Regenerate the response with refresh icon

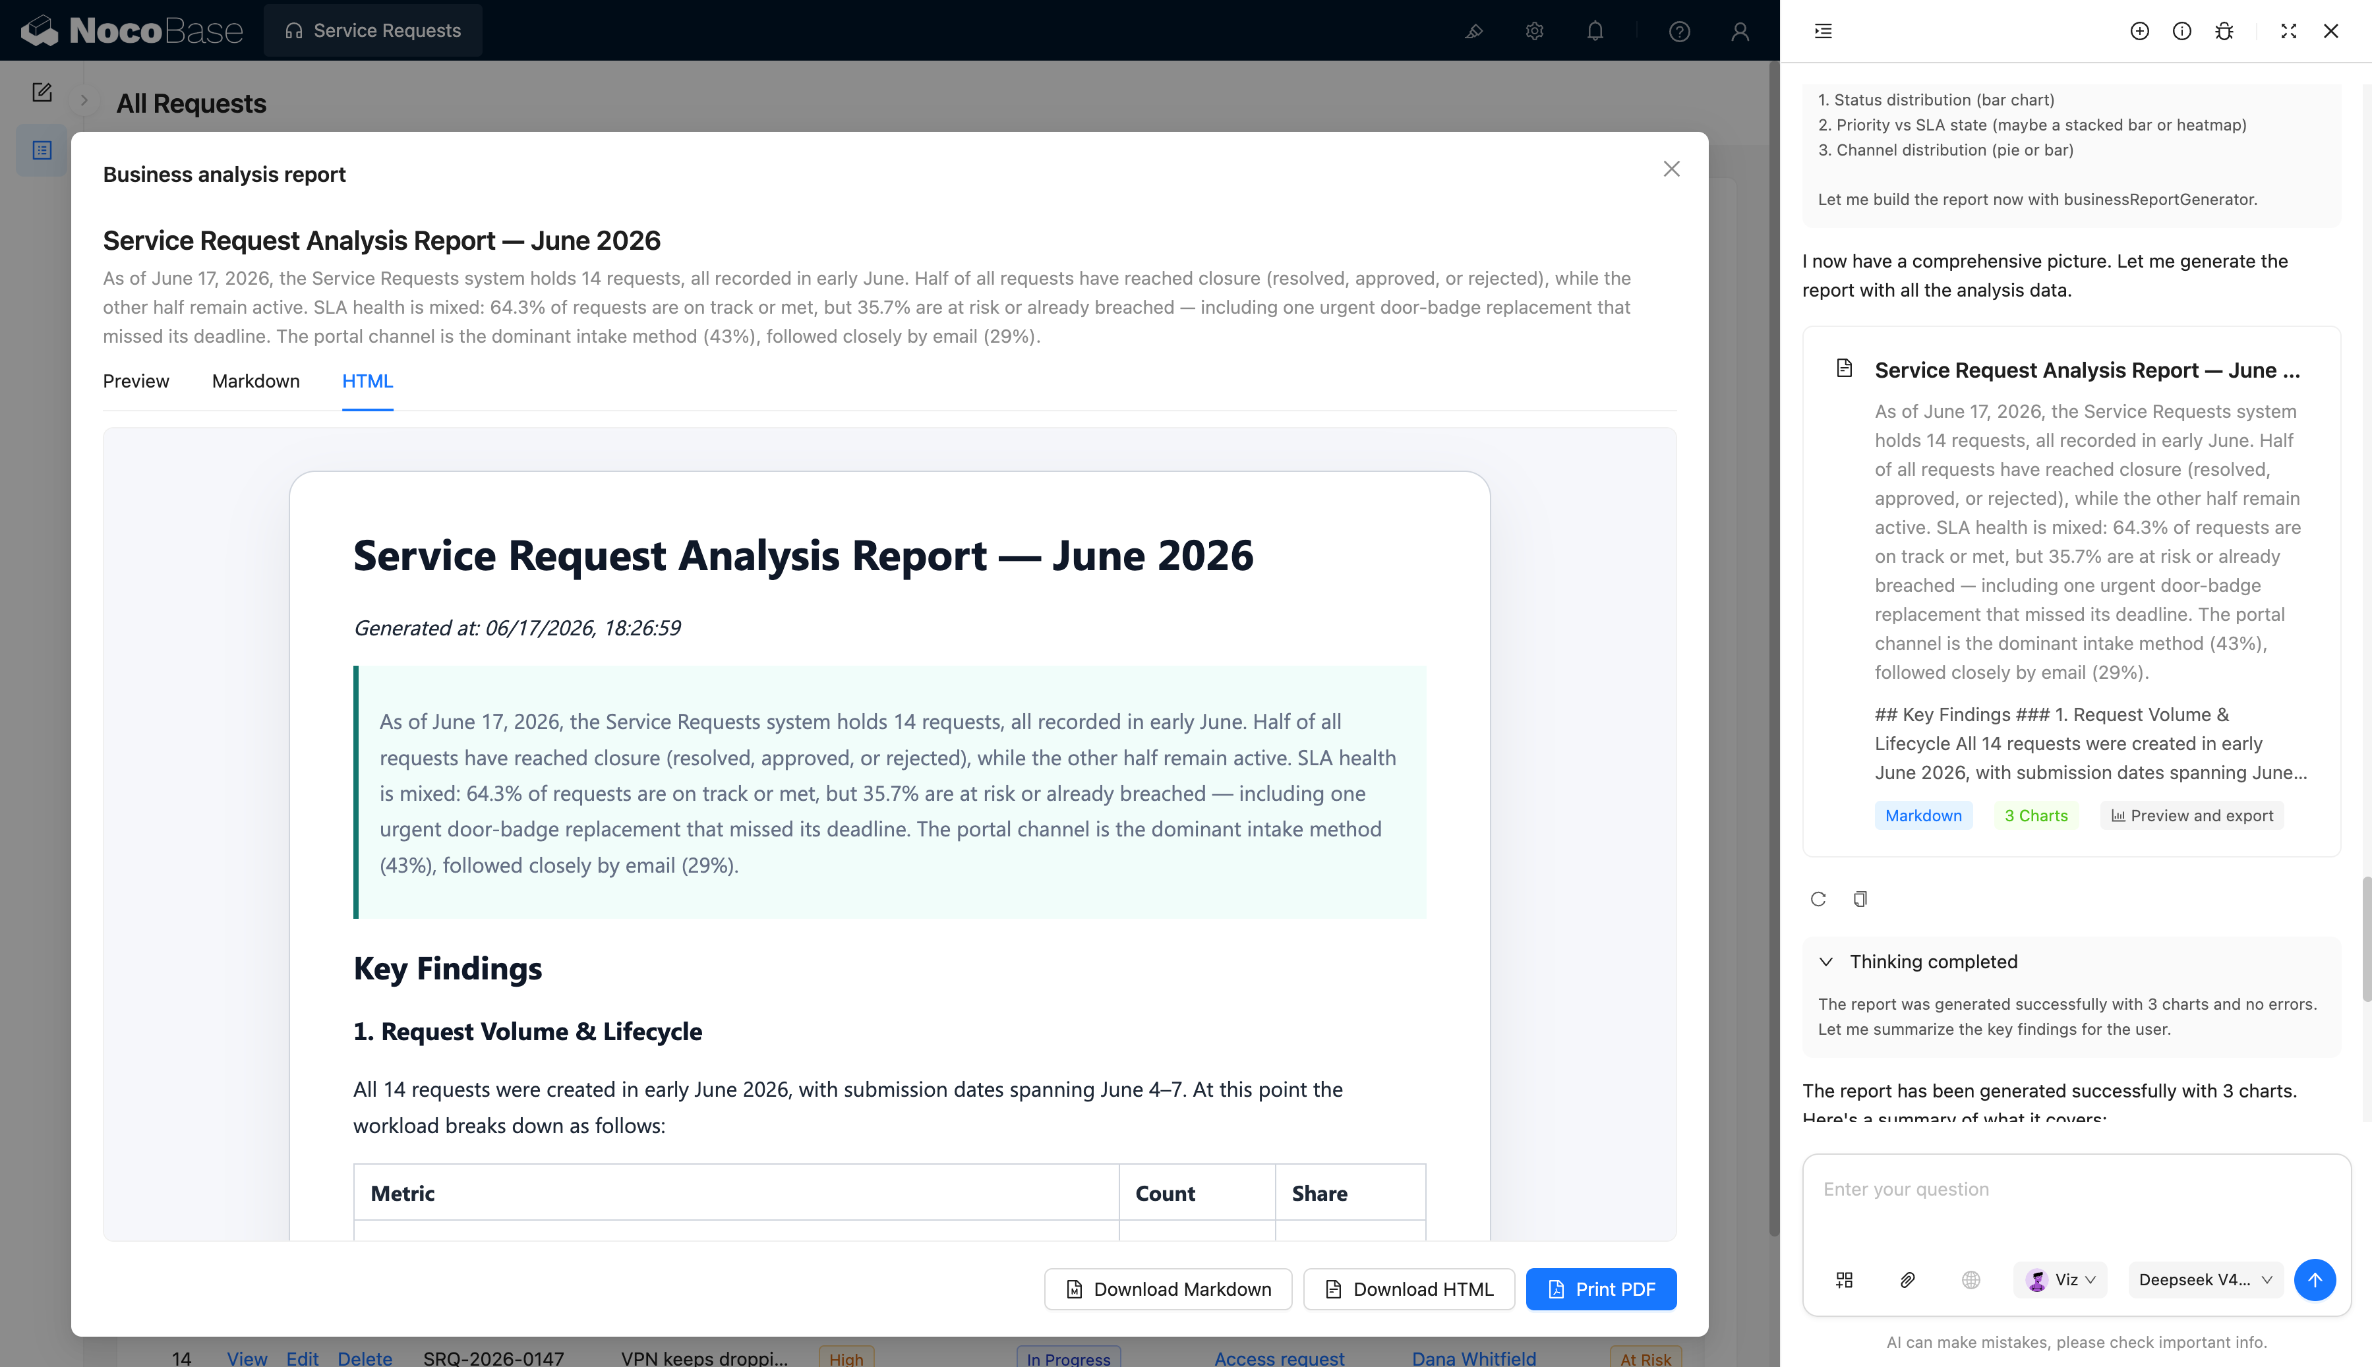(1818, 900)
